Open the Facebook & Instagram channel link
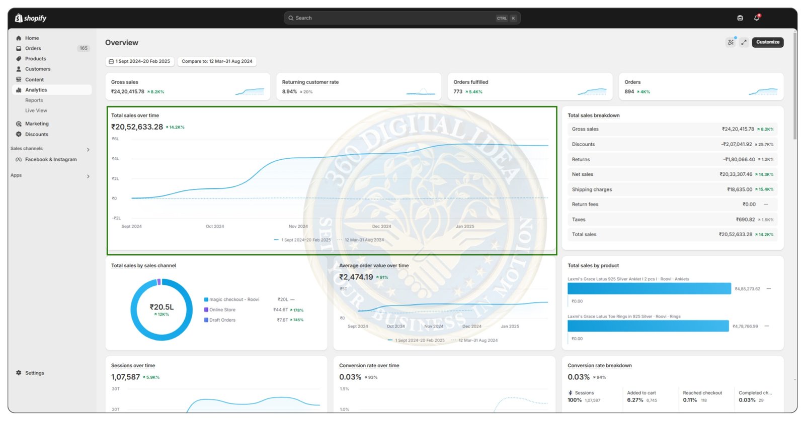805x421 pixels. 51,160
